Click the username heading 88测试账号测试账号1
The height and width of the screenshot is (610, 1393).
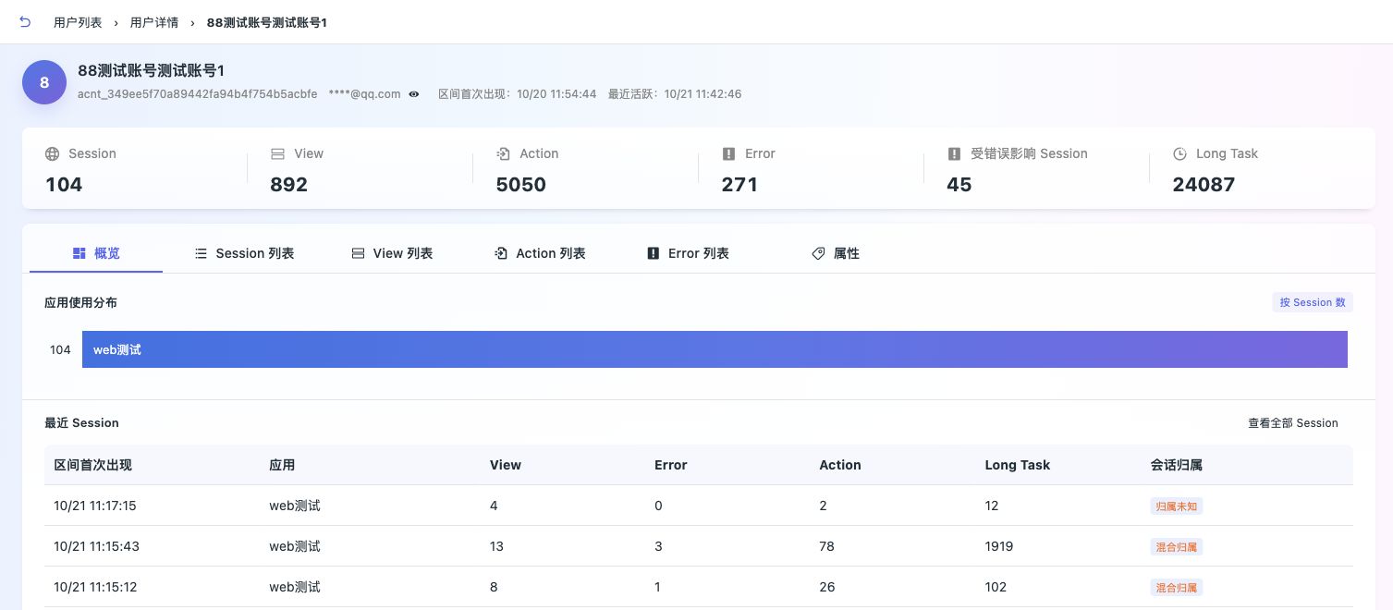pos(152,70)
